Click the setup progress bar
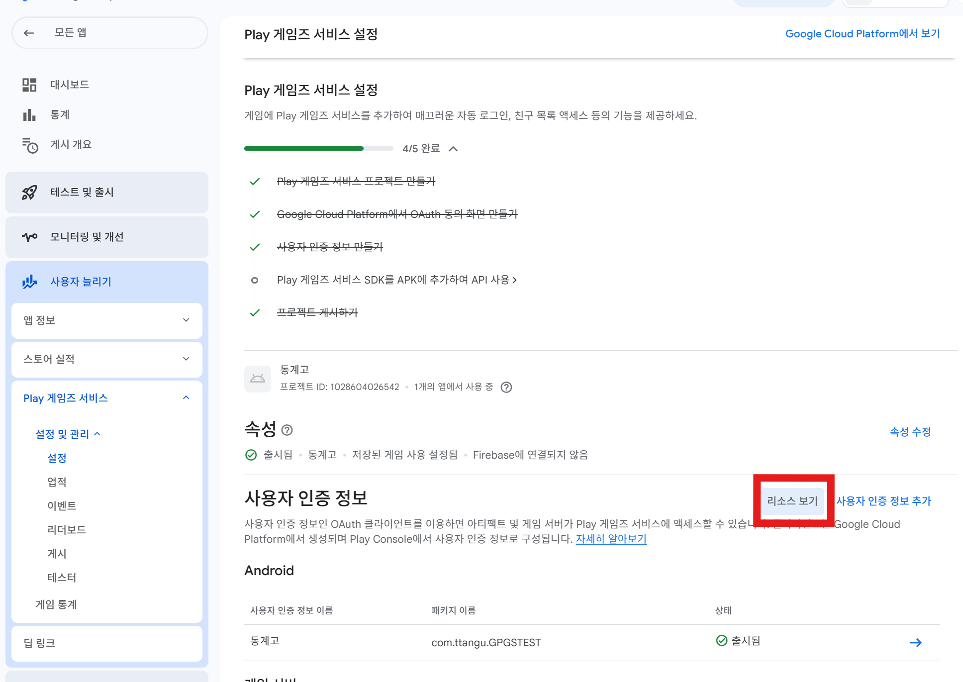963x682 pixels. point(318,148)
